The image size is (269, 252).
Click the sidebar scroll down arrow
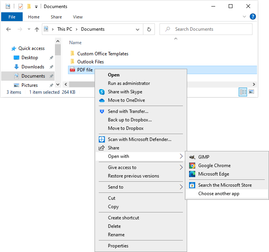58,85
